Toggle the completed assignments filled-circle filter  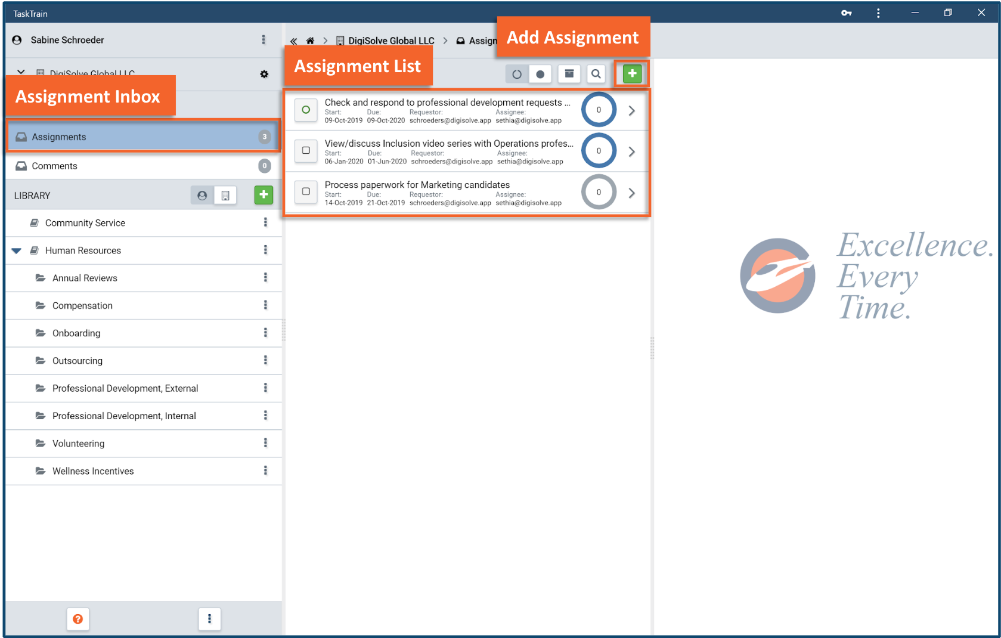coord(540,74)
